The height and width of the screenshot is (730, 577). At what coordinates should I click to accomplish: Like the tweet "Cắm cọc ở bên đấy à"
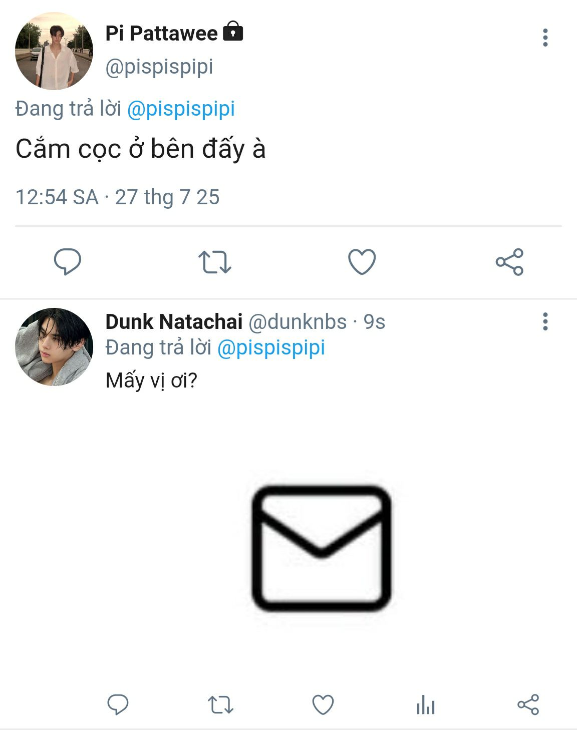click(362, 262)
